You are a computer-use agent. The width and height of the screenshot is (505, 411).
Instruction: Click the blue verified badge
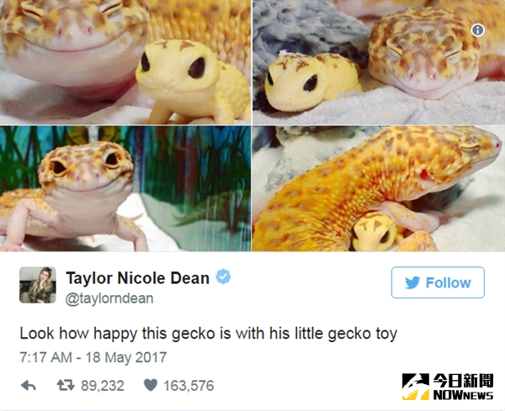tap(223, 277)
